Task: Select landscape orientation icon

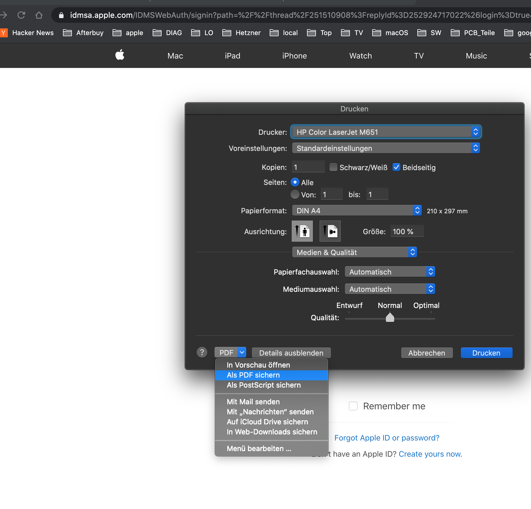Action: tap(330, 231)
